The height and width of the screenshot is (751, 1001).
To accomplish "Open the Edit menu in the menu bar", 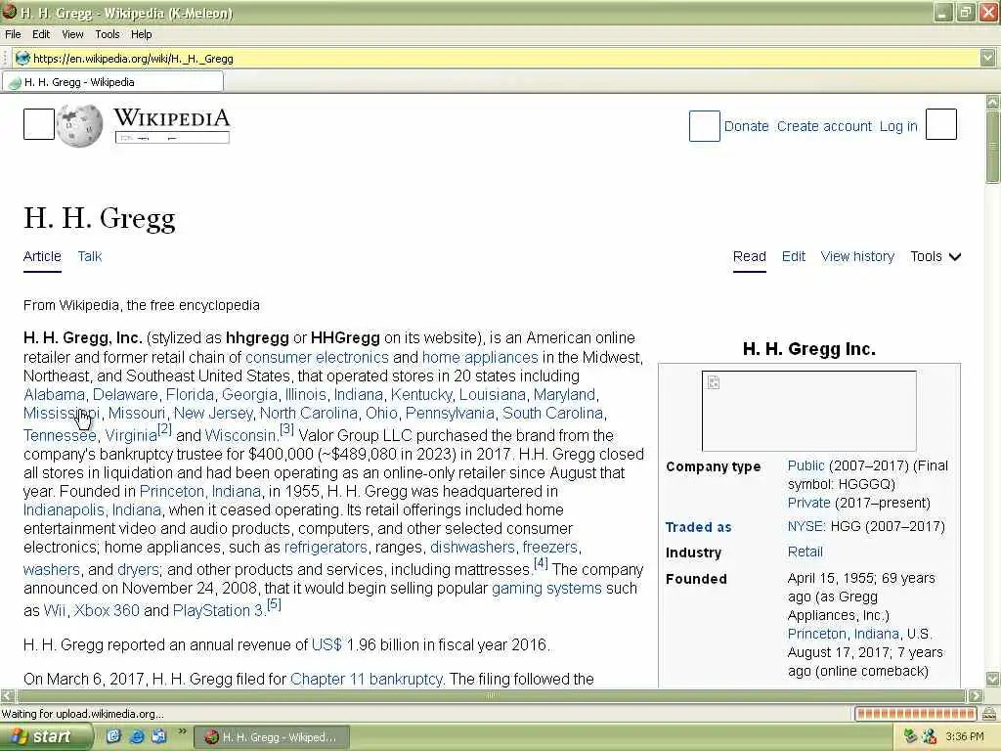I will click(41, 34).
